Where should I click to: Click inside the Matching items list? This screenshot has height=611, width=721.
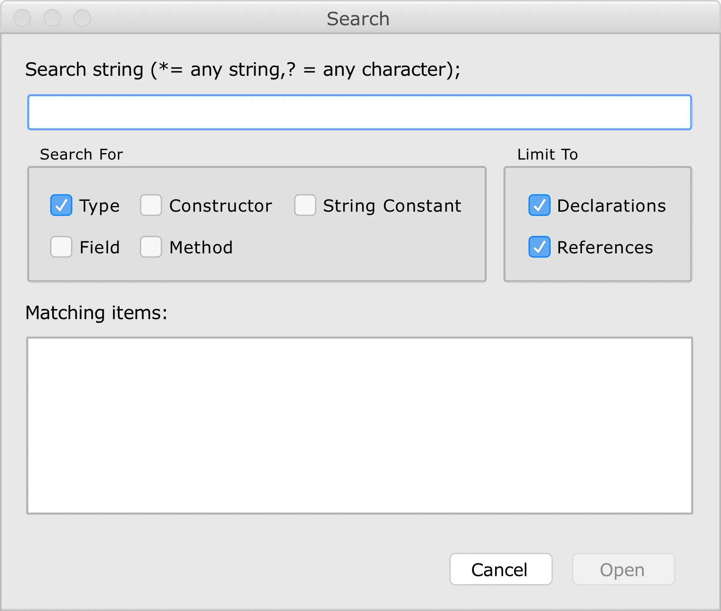(x=360, y=425)
